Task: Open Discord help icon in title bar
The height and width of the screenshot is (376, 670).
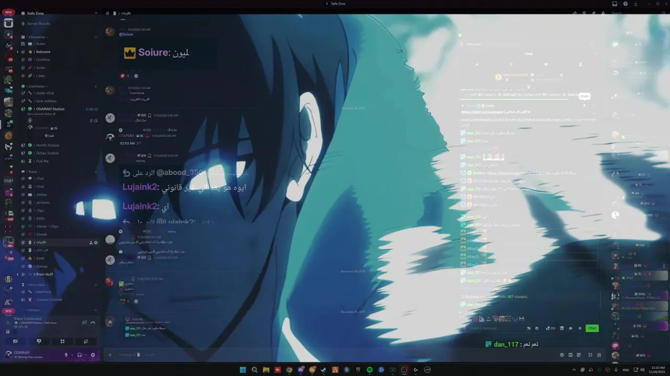Action: (626, 4)
